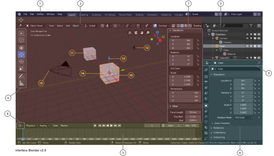Activate the Move tool in toolbar
Screen dimensions: 274x156
(21, 55)
